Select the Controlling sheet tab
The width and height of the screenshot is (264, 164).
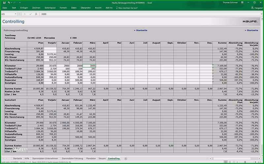coord(114,158)
